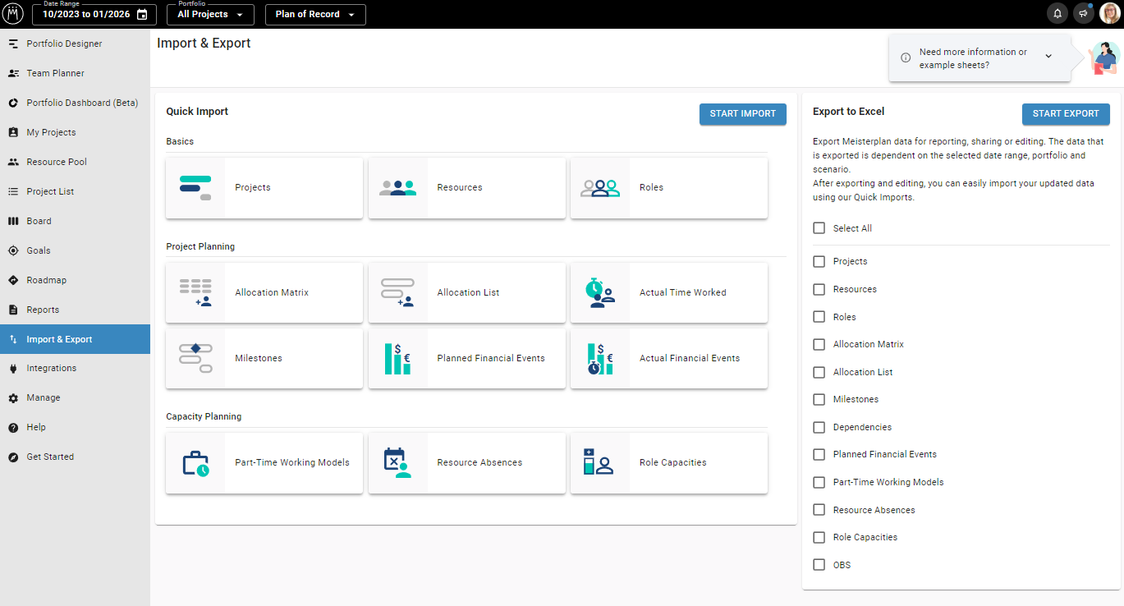Screen dimensions: 1124x606
Task: Click the assistant illustration at top right
Action: [1104, 57]
